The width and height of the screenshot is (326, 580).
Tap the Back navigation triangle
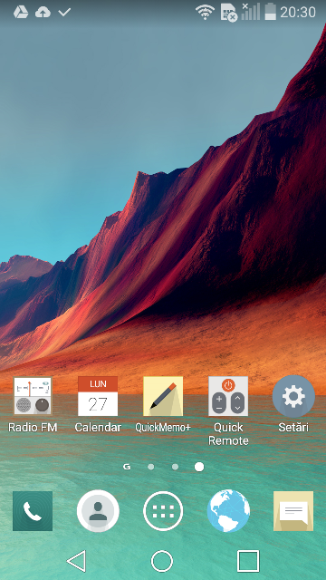77,561
